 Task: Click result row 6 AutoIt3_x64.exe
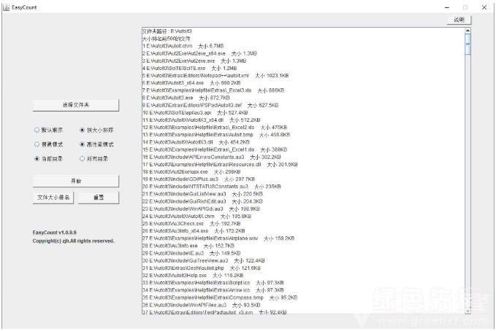(191, 83)
